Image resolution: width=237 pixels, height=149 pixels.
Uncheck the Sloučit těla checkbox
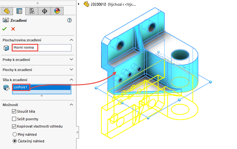pyautogui.click(x=14, y=111)
